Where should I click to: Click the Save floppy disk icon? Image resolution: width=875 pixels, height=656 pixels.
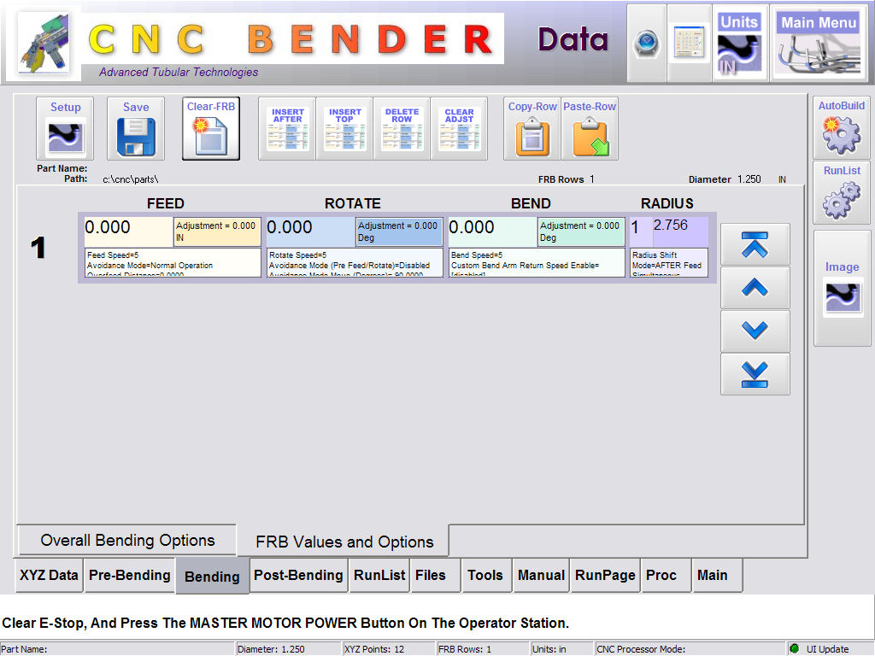136,129
